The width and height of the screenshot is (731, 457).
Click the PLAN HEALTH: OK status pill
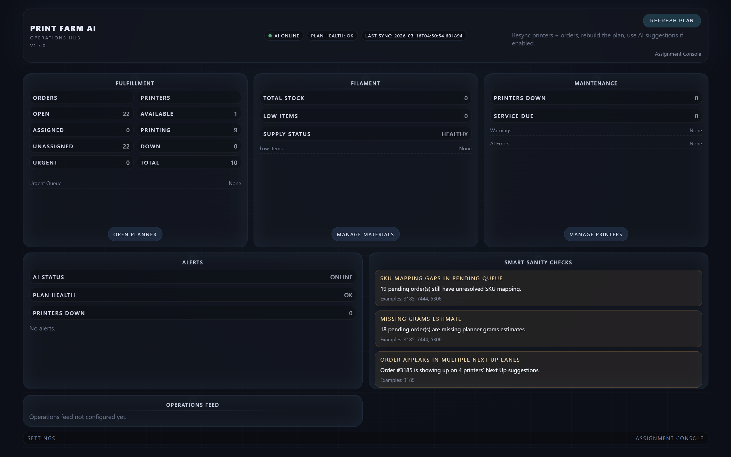332,35
